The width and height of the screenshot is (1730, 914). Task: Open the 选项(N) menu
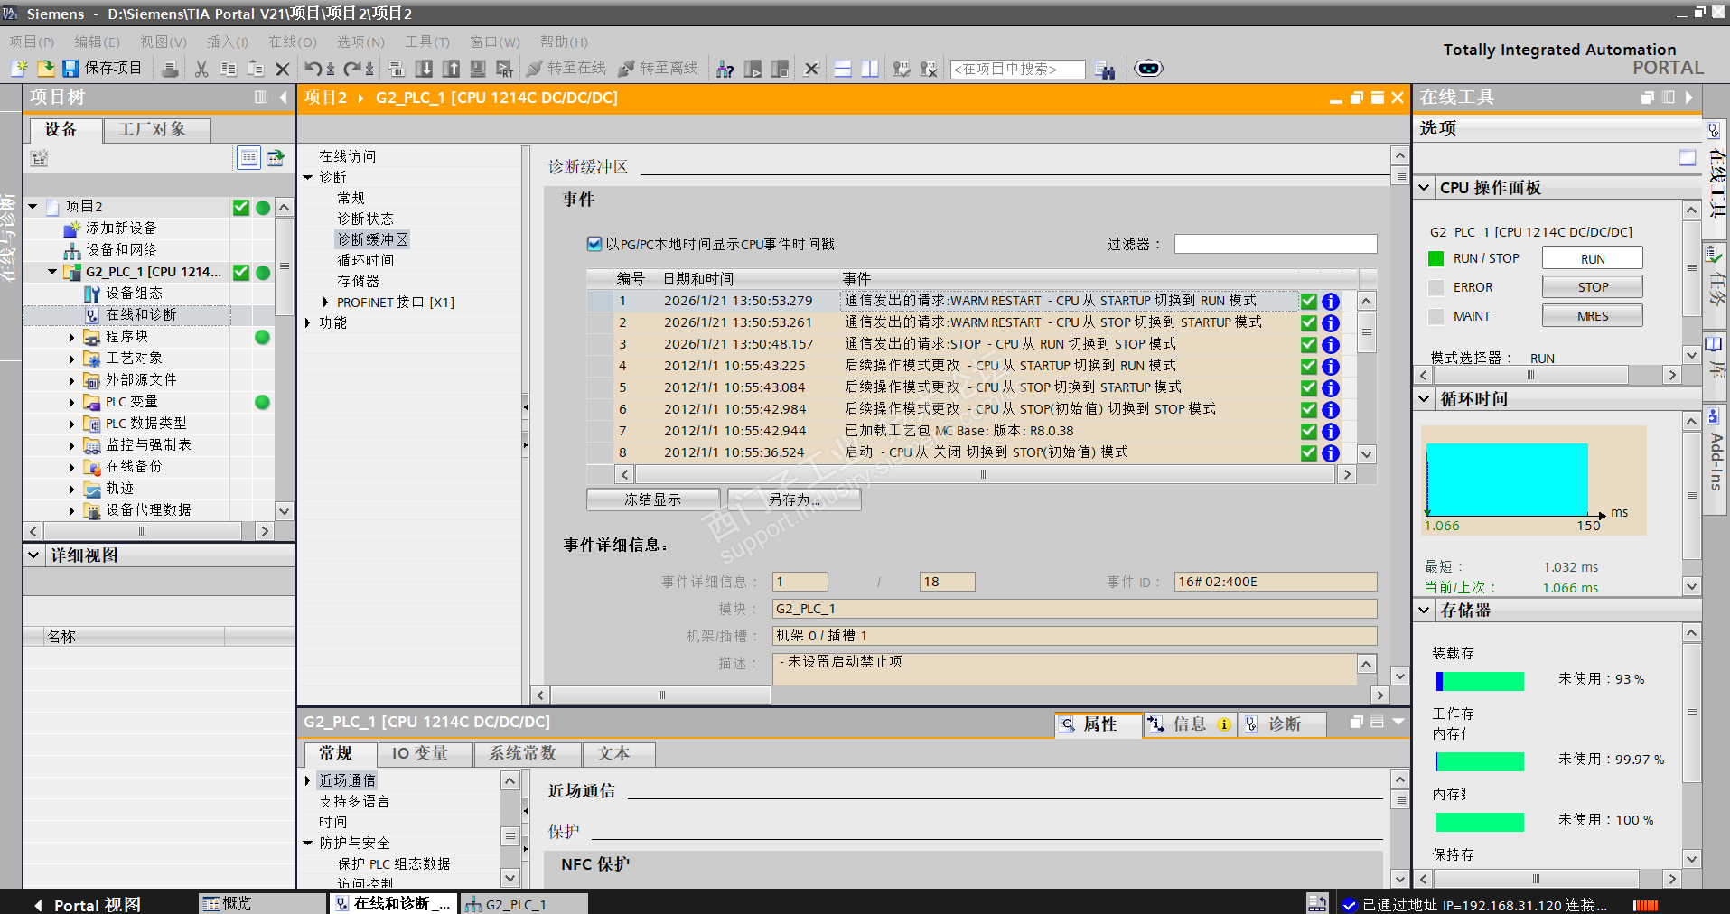(361, 42)
